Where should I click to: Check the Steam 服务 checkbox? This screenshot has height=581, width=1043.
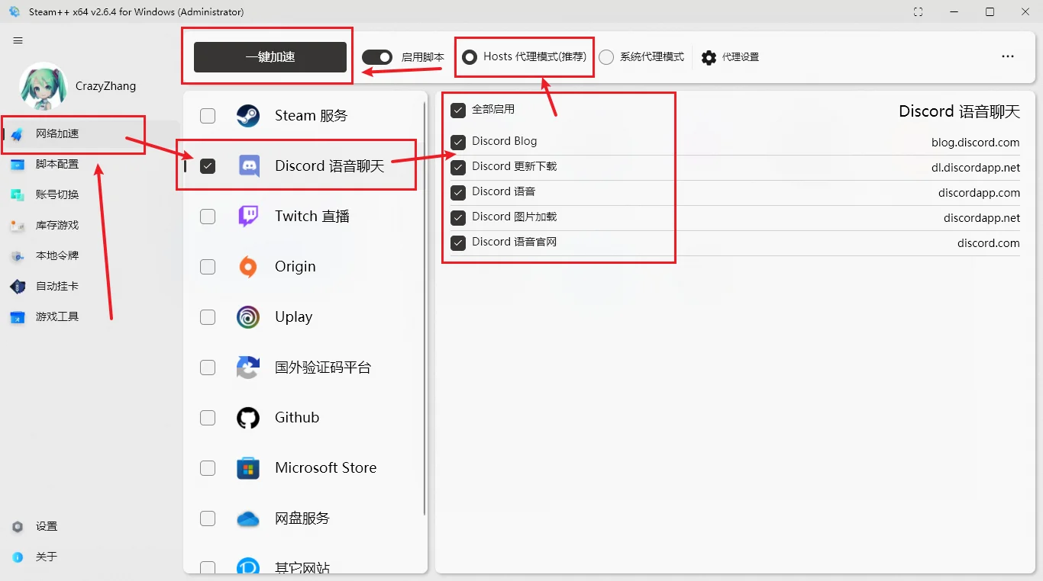tap(208, 116)
